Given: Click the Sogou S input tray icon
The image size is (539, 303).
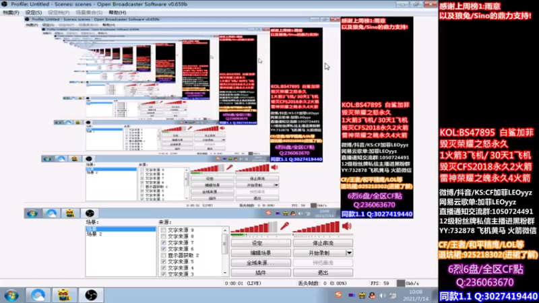Looking at the screenshot, I should click(x=339, y=295).
